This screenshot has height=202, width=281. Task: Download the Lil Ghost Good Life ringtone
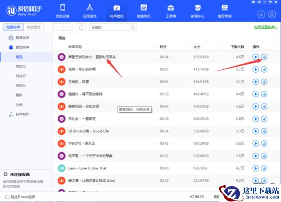[x=264, y=131]
